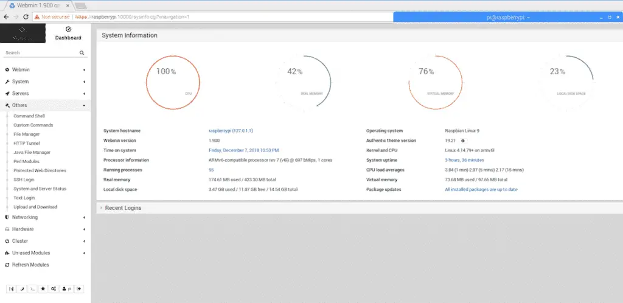Expand the Networking menu section
Screen dimensions: 623x303
click(45, 218)
